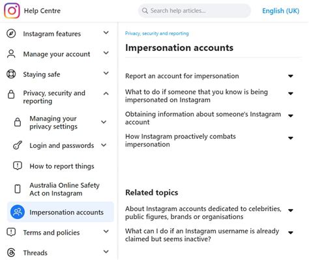The image size is (309, 260).
Task: Click the Threads logo icon in sidebar
Action: (x=11, y=253)
